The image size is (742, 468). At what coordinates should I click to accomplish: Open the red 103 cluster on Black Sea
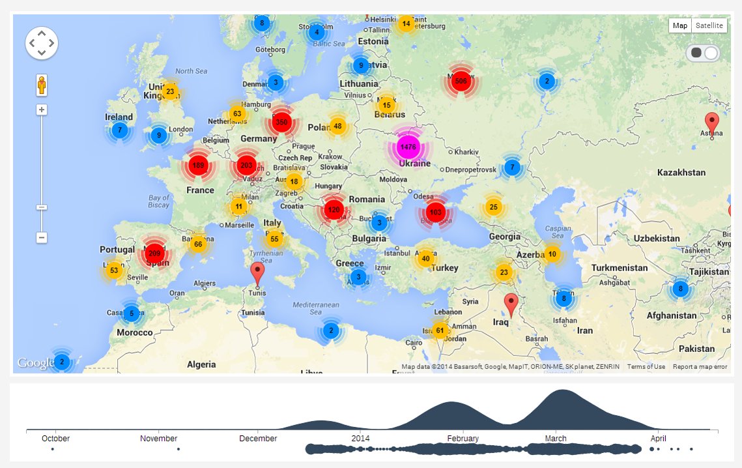click(435, 212)
